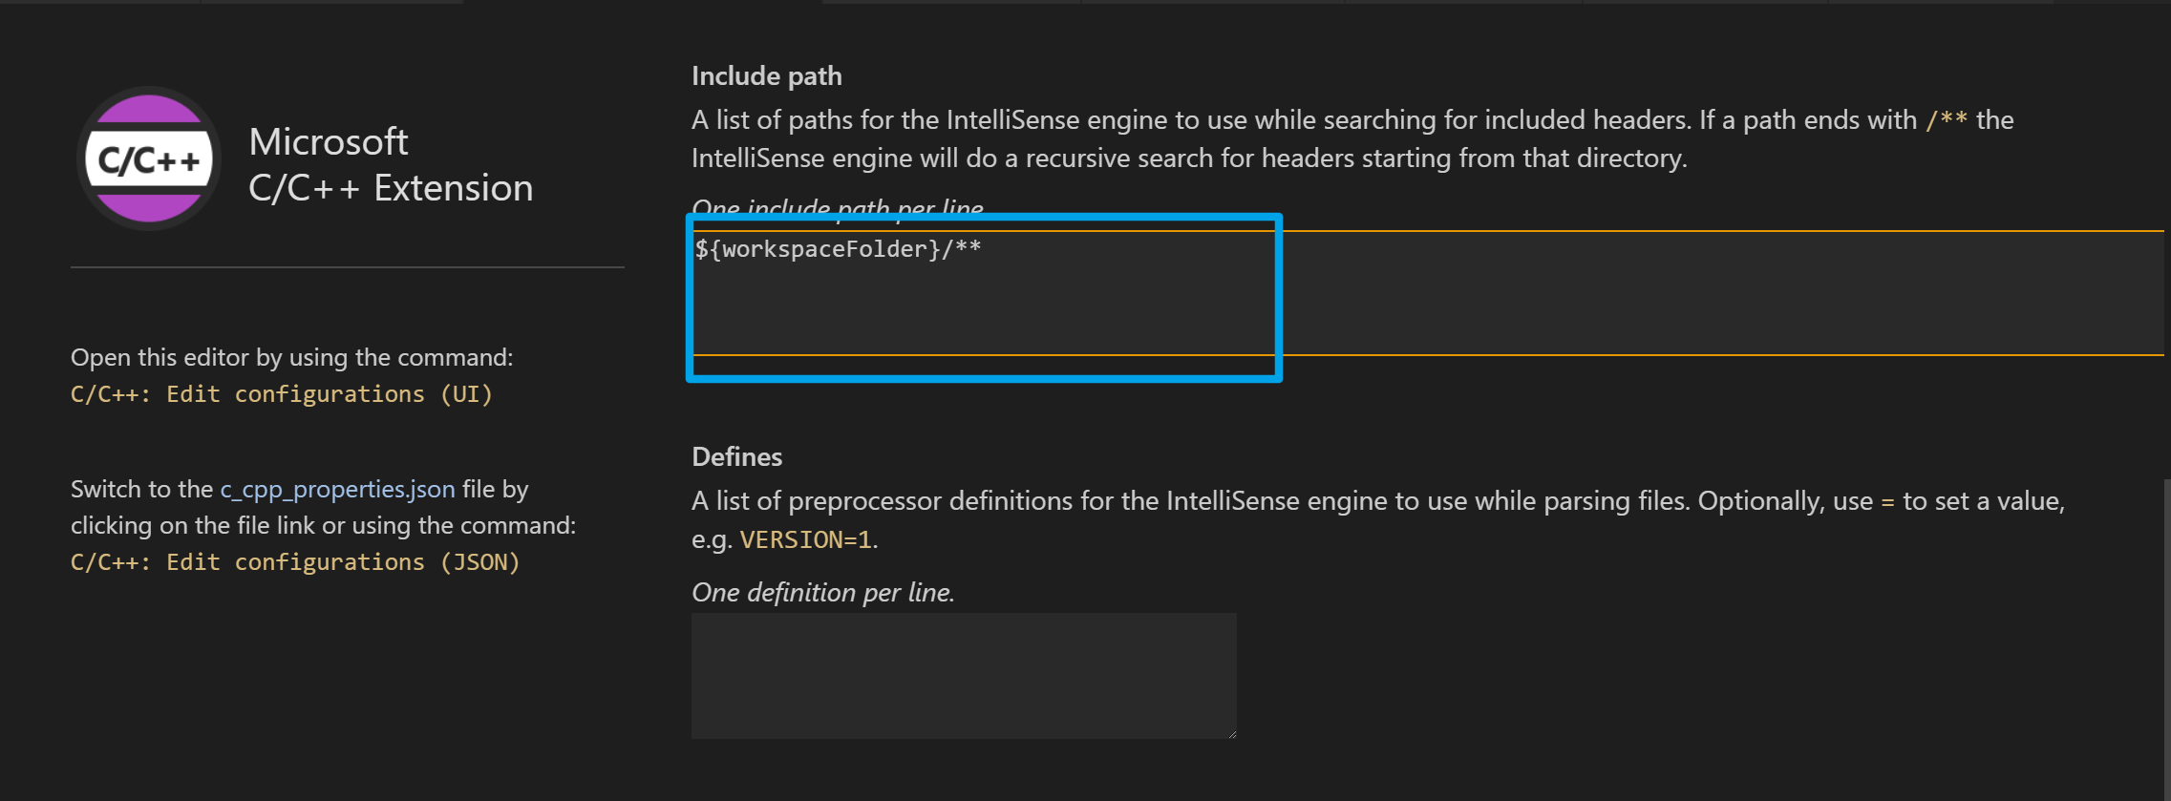Screen dimensions: 2171x801
Task: Click the empty Defines text area
Action: (964, 676)
